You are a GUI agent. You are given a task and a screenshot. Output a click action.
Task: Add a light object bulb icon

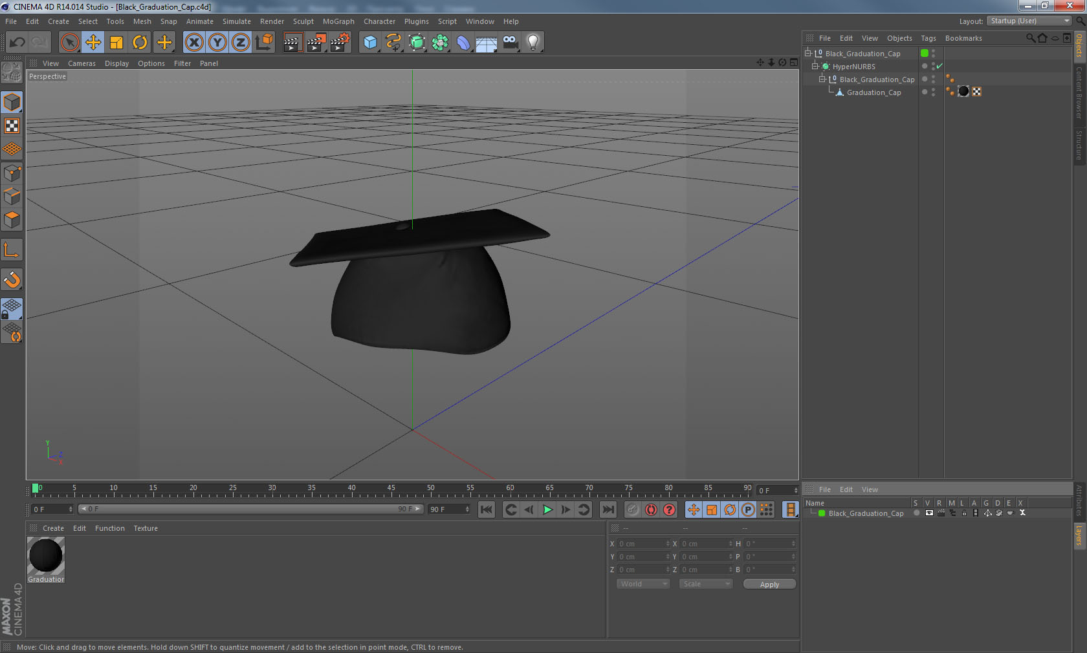tap(533, 43)
